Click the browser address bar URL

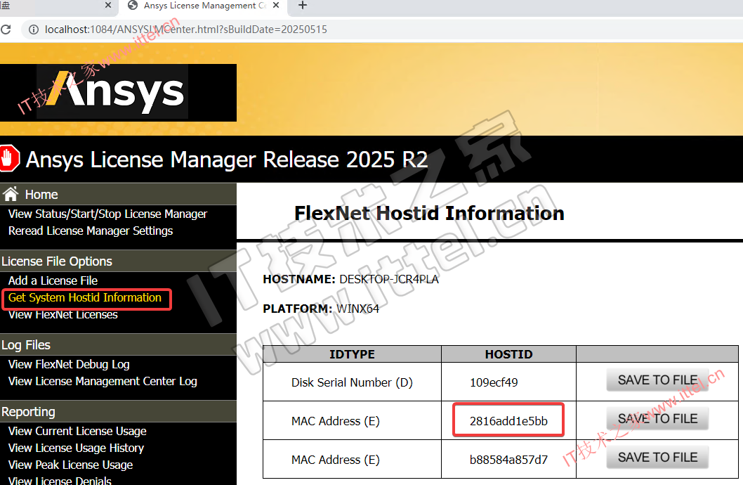[186, 30]
